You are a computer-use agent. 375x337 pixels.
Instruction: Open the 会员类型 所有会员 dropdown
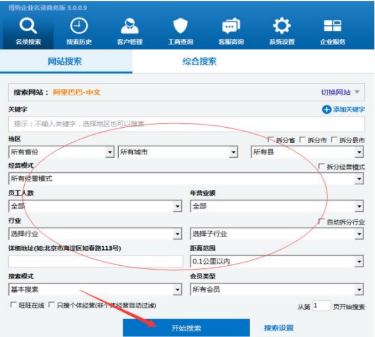click(x=277, y=289)
